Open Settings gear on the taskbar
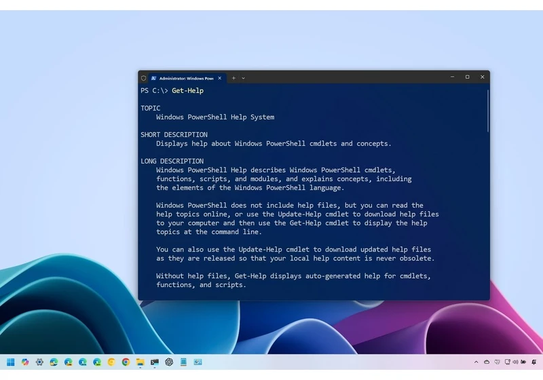The image size is (543, 380). pyautogui.click(x=39, y=362)
